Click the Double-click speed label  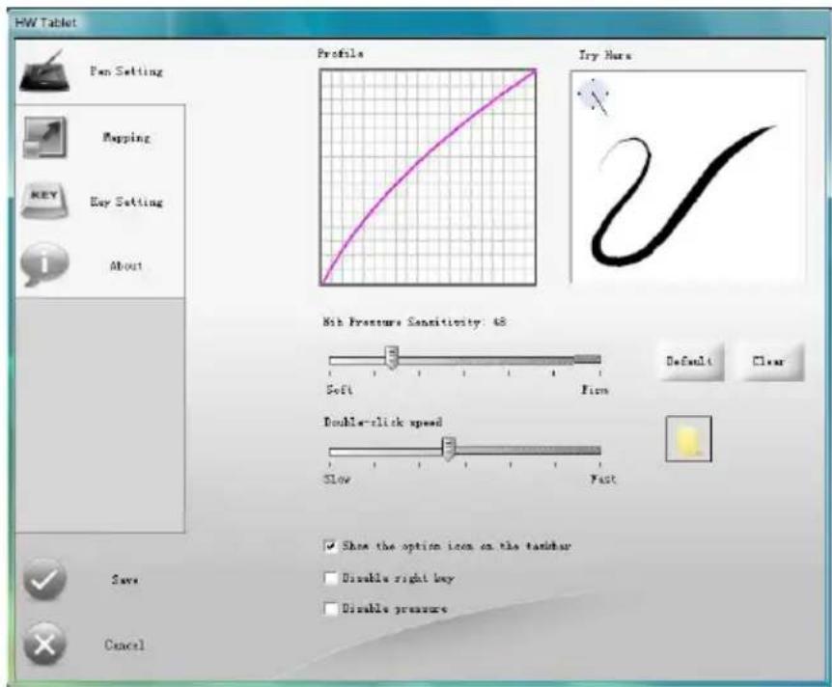click(383, 423)
